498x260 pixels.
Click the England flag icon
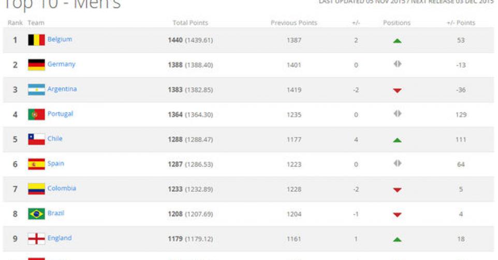(36, 239)
